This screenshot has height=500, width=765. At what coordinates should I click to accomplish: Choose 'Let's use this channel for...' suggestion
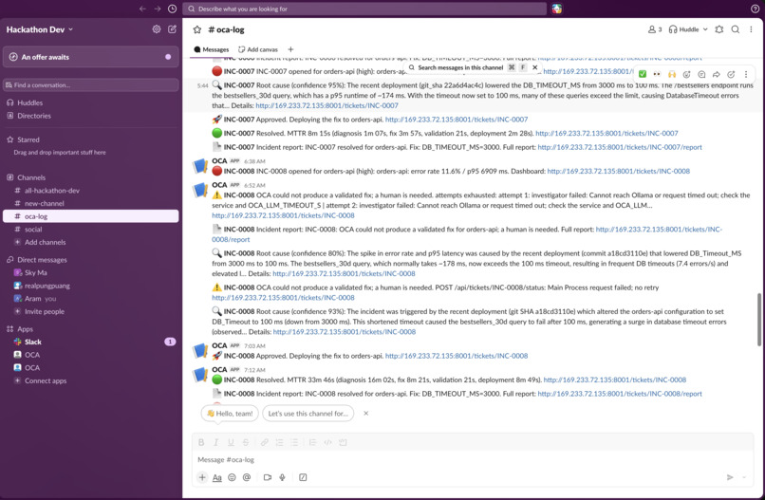tap(308, 413)
